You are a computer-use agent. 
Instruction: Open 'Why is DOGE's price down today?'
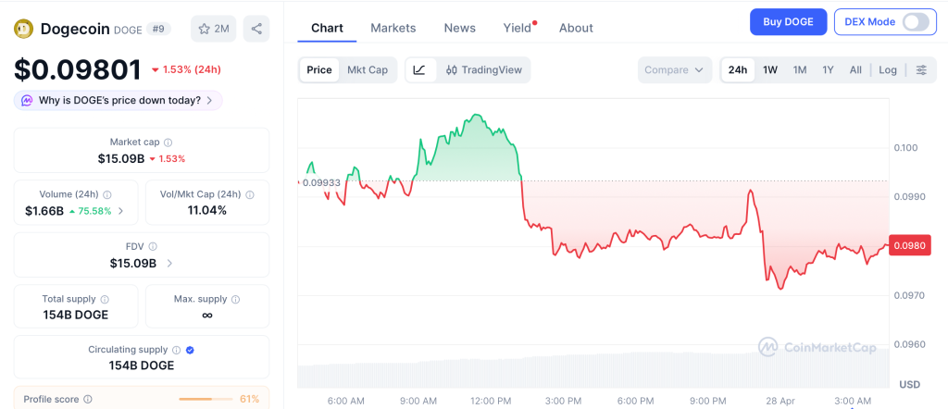point(118,100)
